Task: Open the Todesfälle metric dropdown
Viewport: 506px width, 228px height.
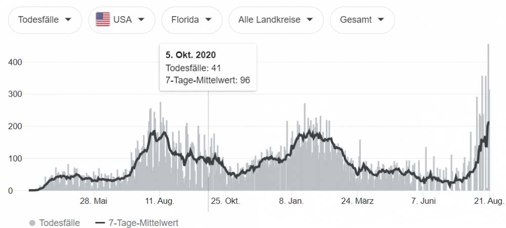Action: (x=45, y=20)
